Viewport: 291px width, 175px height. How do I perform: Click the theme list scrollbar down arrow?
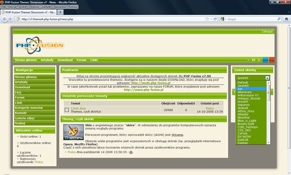click(x=268, y=143)
